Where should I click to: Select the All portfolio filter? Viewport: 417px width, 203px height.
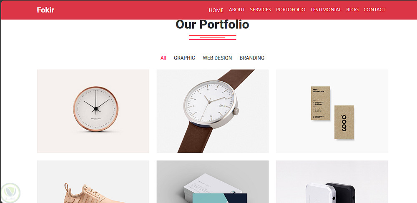click(163, 58)
